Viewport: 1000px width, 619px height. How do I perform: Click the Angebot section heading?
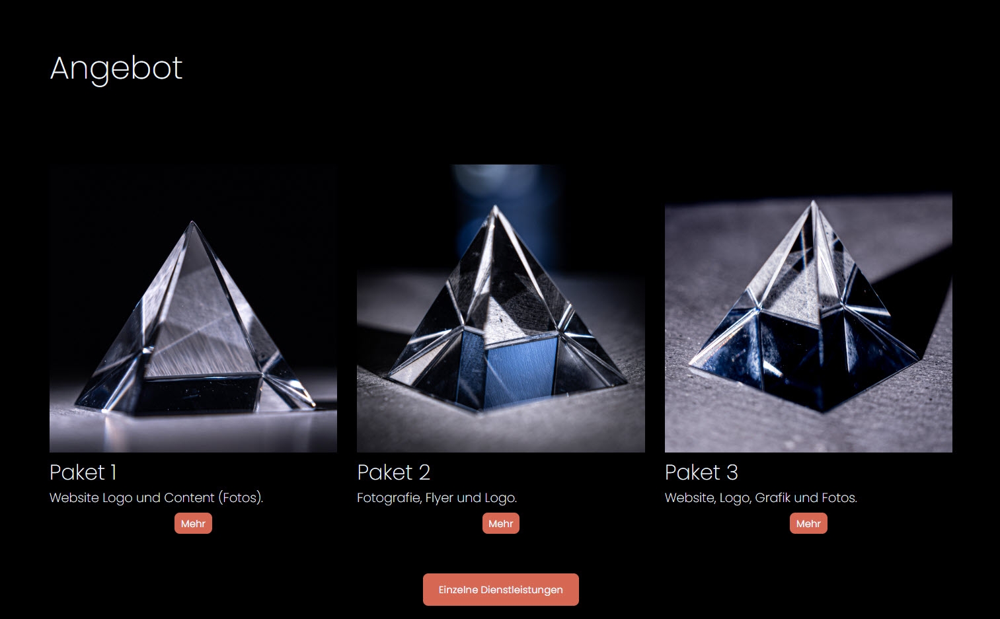coord(116,68)
